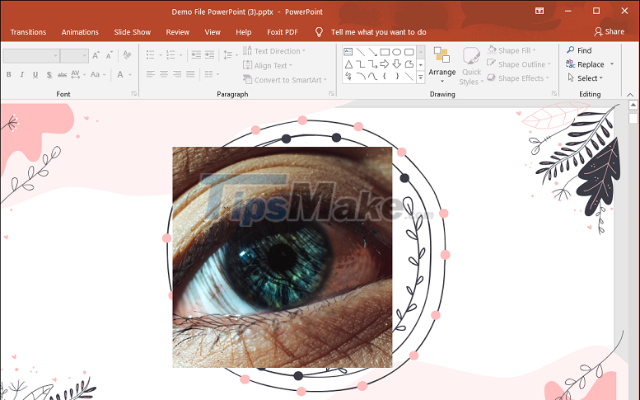Align text right
Image resolution: width=640 pixels, height=400 pixels.
point(177,74)
